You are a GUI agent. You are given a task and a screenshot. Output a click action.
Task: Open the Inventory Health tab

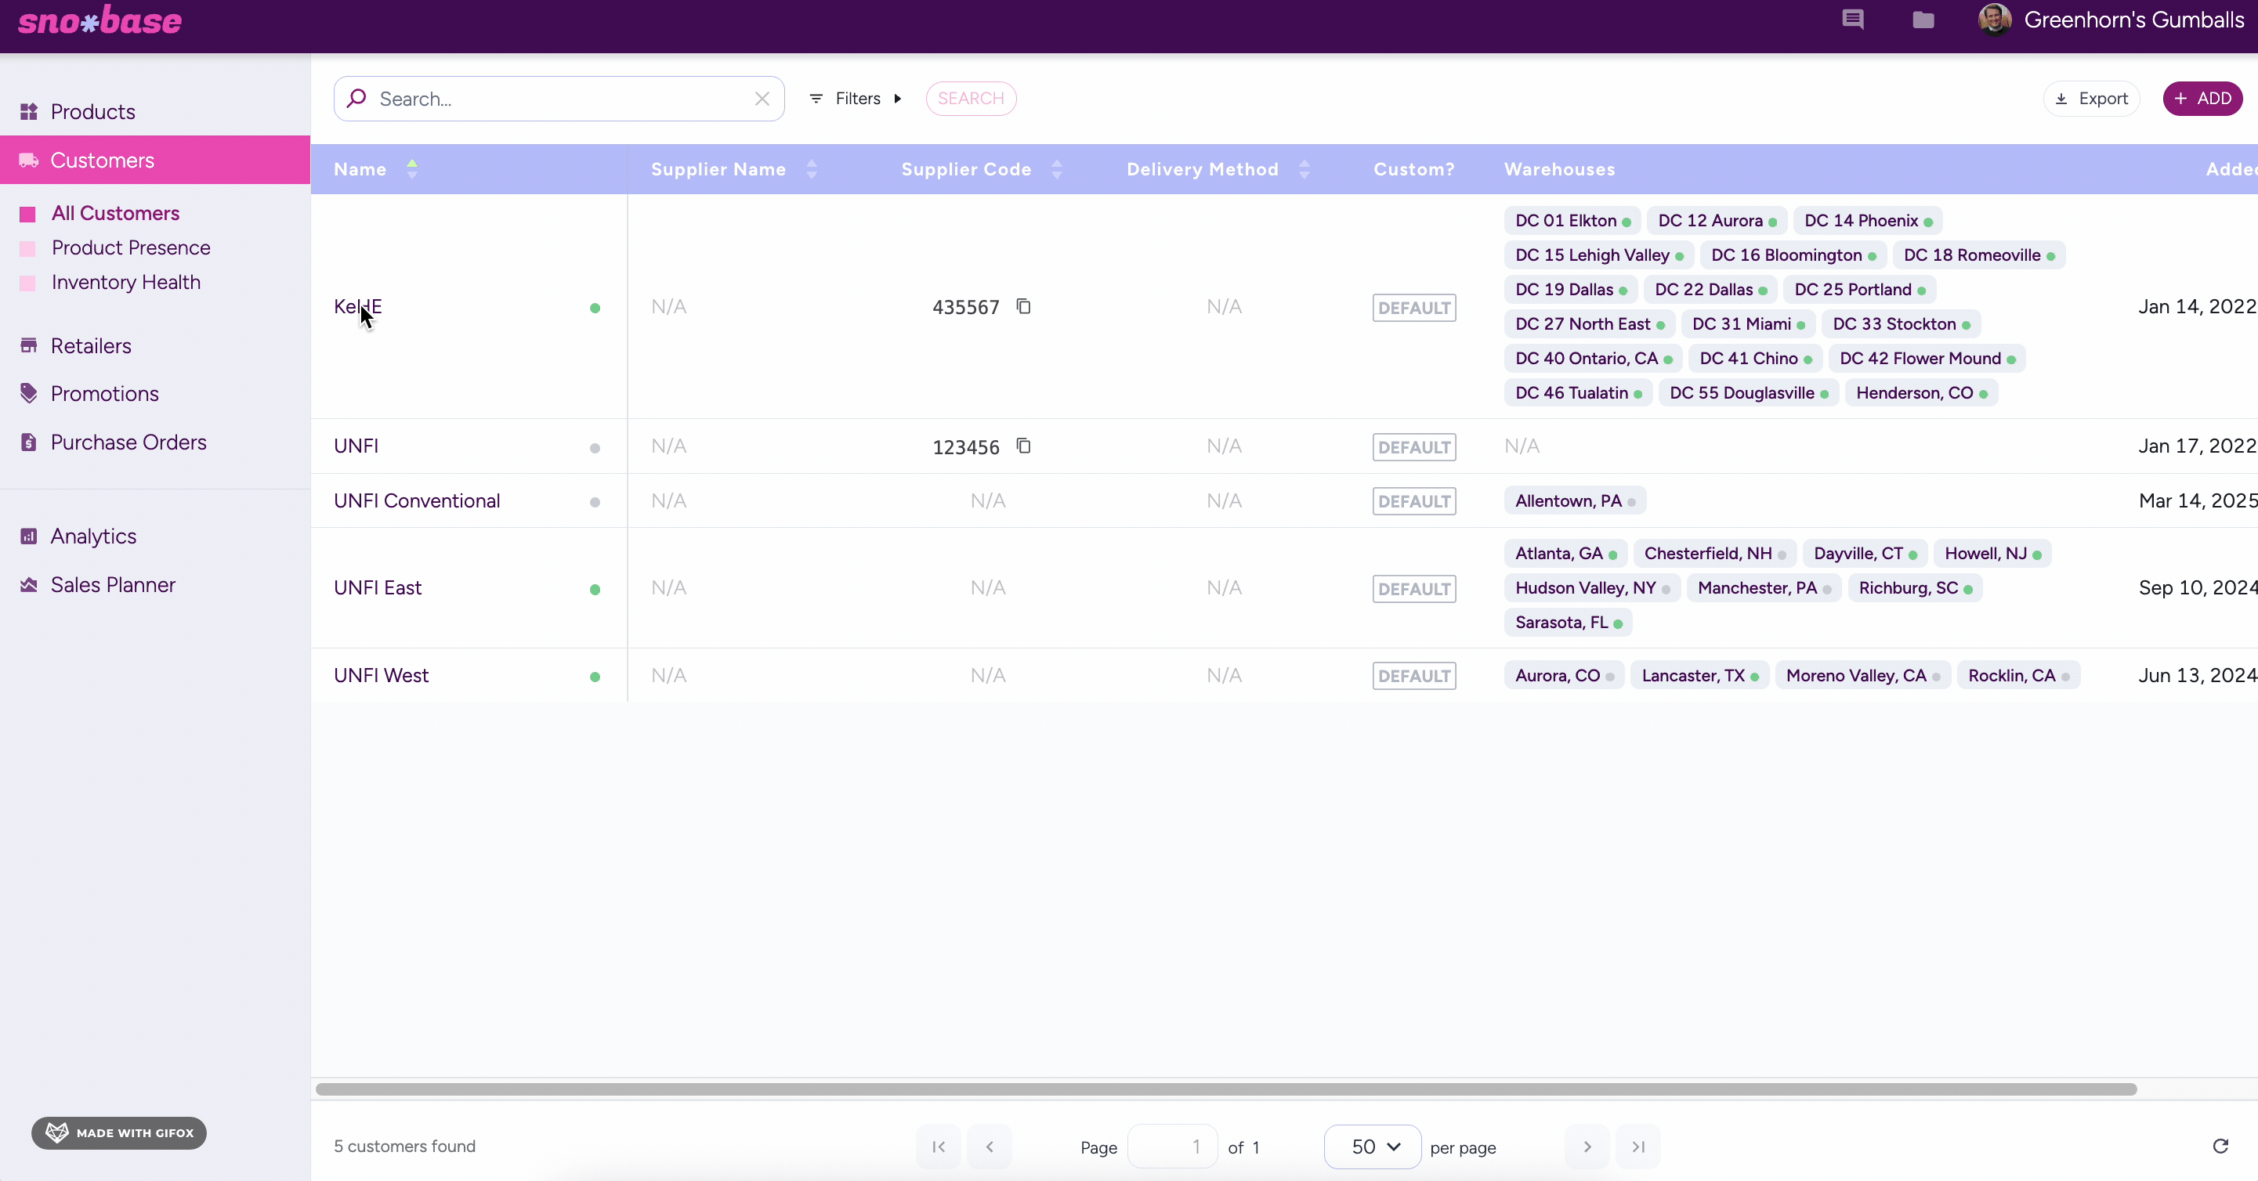125,282
